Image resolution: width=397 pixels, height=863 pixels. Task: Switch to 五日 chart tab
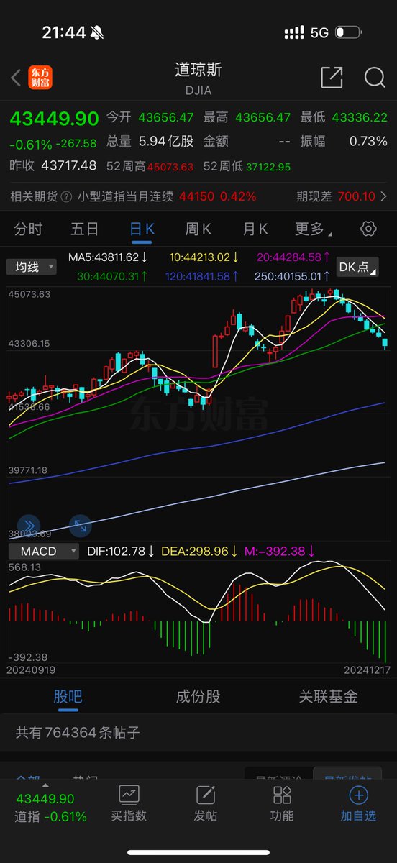pyautogui.click(x=85, y=229)
